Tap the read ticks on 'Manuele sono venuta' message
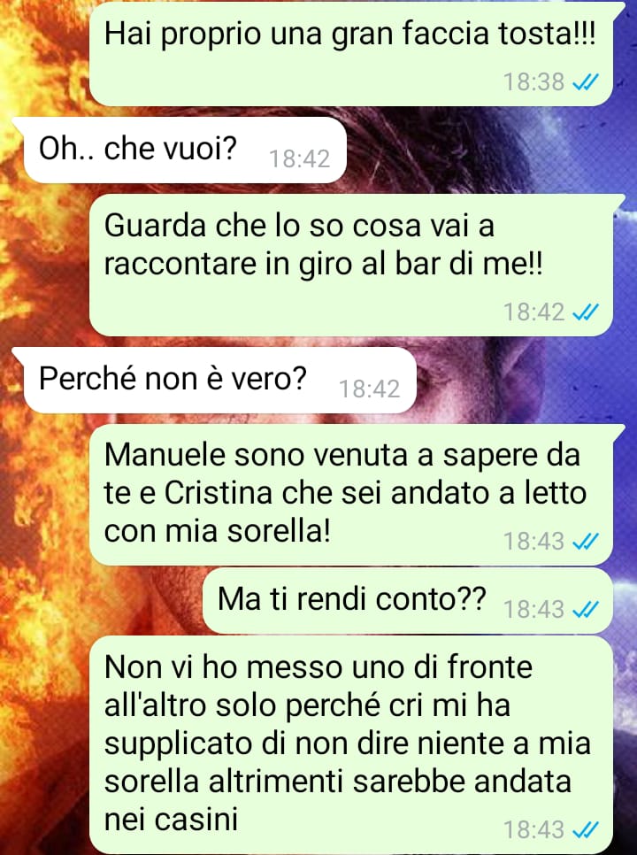Image resolution: width=637 pixels, height=855 pixels. click(x=586, y=542)
